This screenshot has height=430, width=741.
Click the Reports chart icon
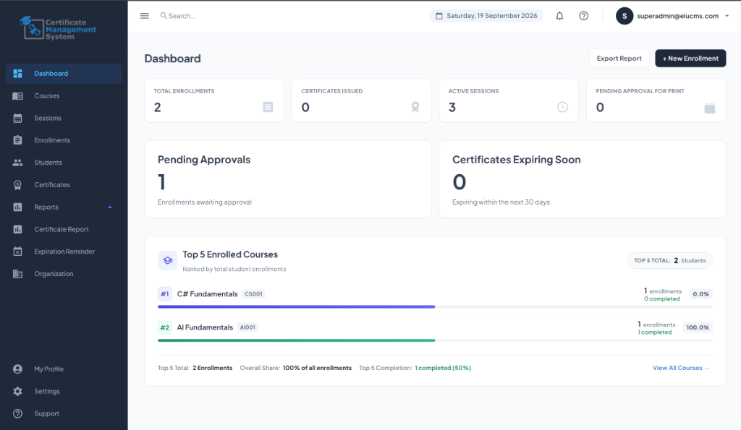tap(17, 207)
